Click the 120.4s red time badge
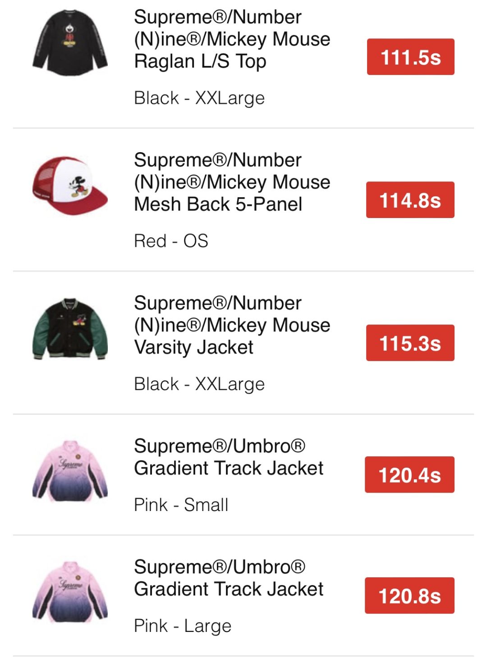Image resolution: width=487 pixels, height=664 pixels. (x=409, y=475)
